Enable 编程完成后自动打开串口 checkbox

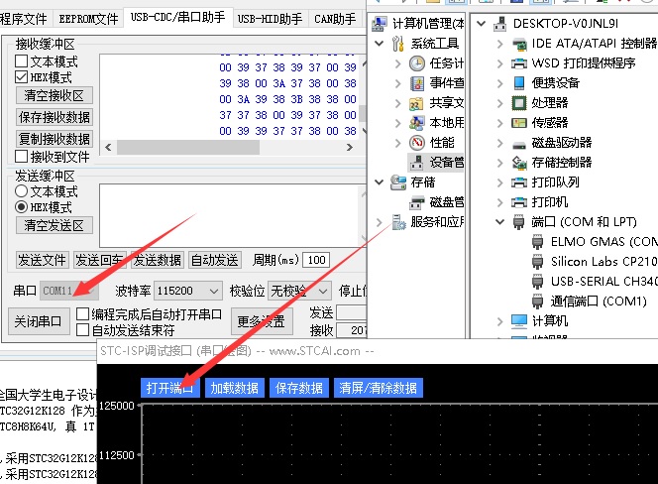point(82,313)
